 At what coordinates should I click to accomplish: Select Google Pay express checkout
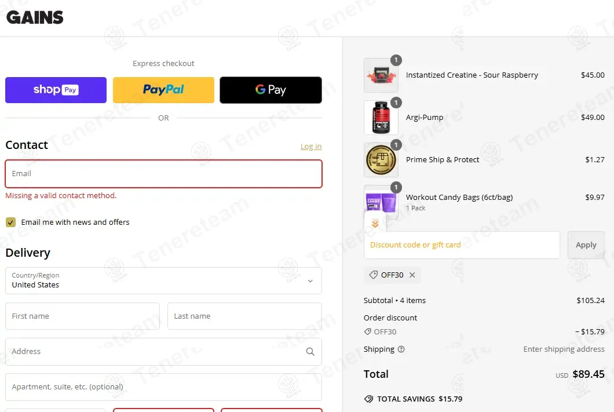coord(271,90)
